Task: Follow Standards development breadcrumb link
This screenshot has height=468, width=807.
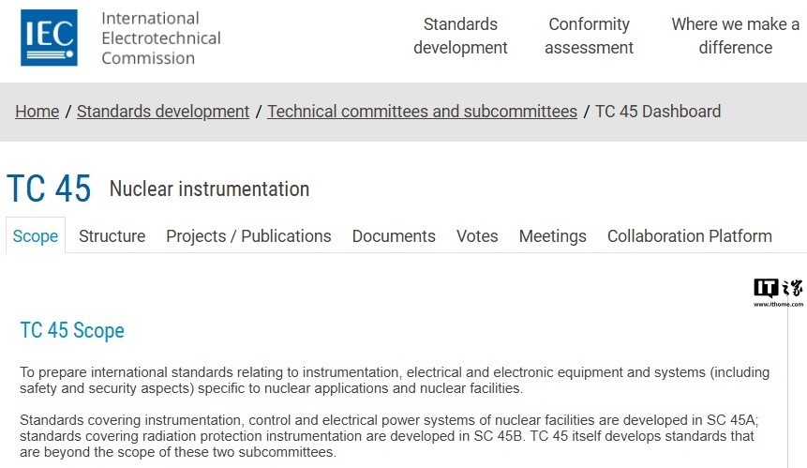Action: click(x=163, y=112)
